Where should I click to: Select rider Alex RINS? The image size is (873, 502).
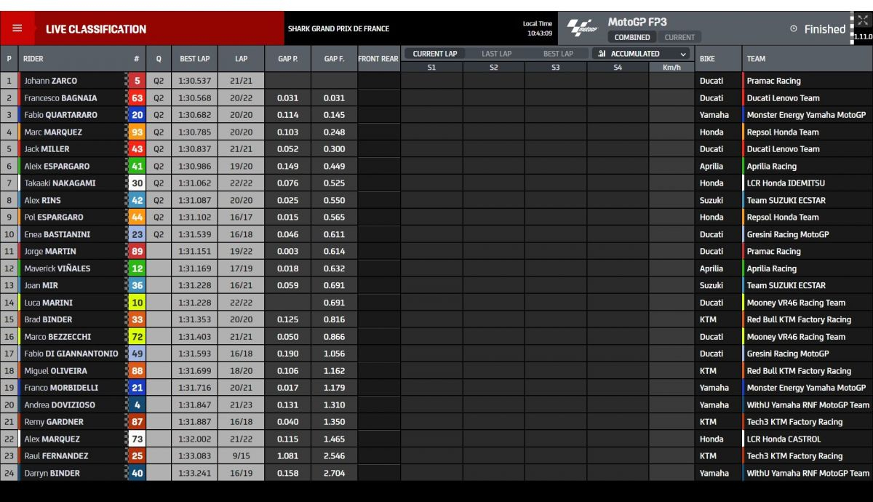[x=42, y=200]
